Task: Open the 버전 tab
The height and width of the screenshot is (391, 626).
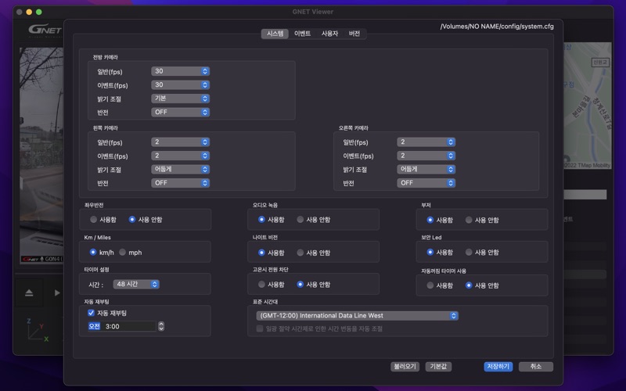Action: [x=354, y=34]
